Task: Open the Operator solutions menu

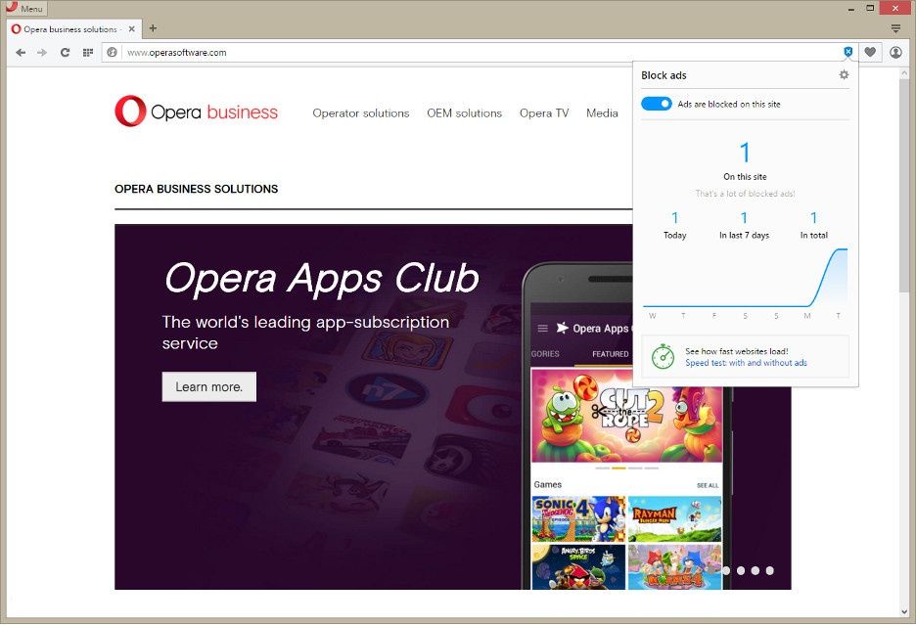Action: [361, 113]
